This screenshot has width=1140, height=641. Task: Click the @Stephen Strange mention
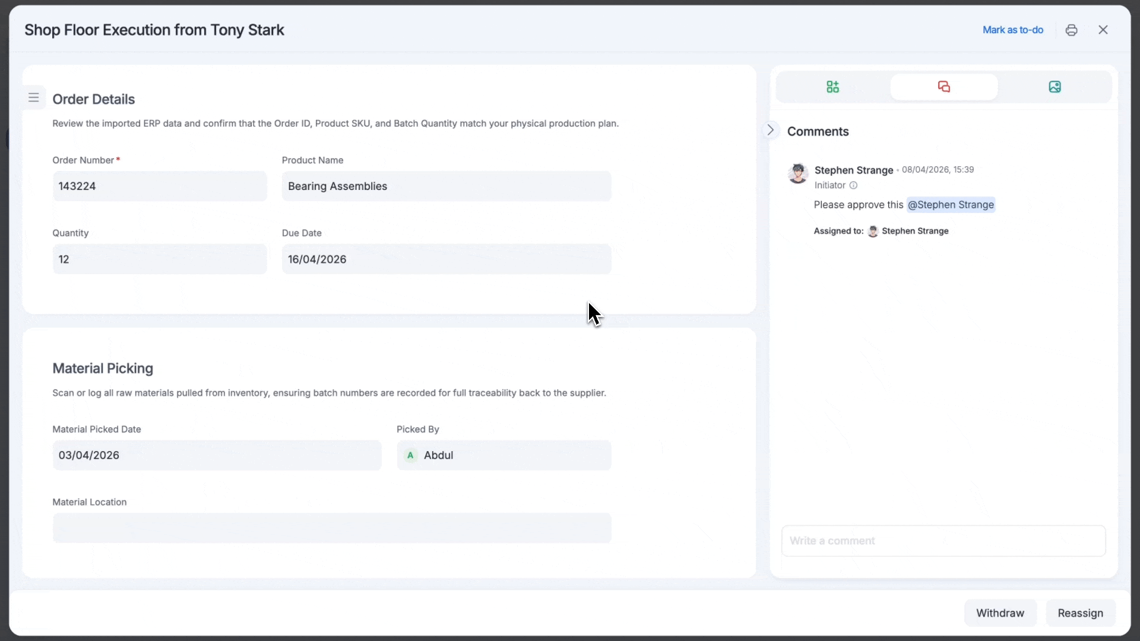[951, 205]
